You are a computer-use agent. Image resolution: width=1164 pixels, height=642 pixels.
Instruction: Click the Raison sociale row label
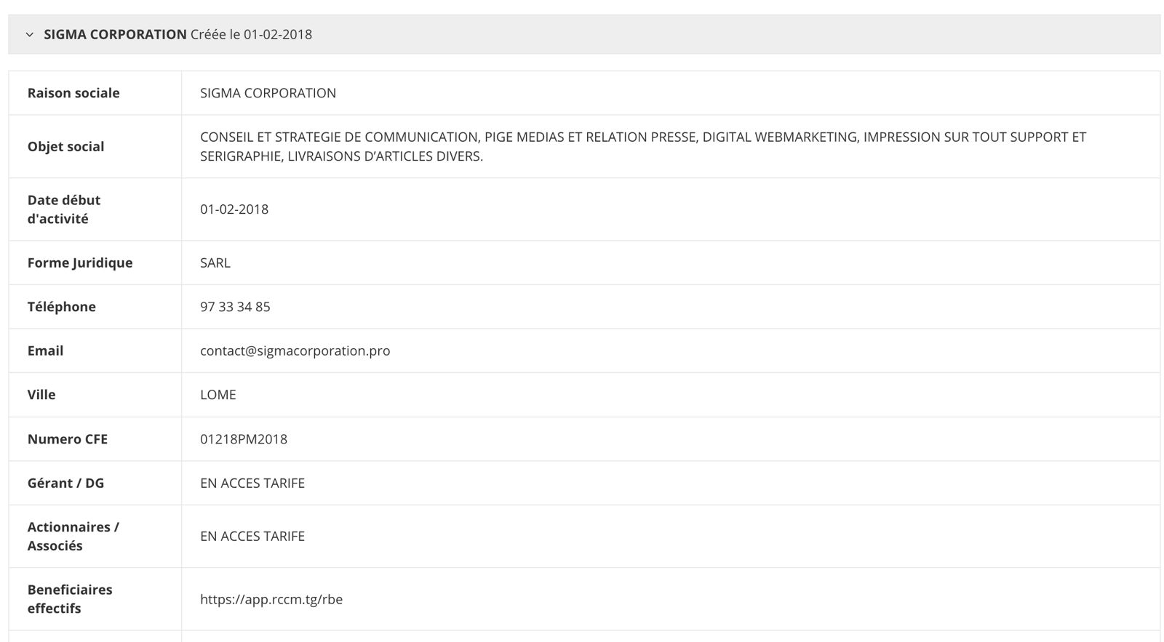(73, 93)
